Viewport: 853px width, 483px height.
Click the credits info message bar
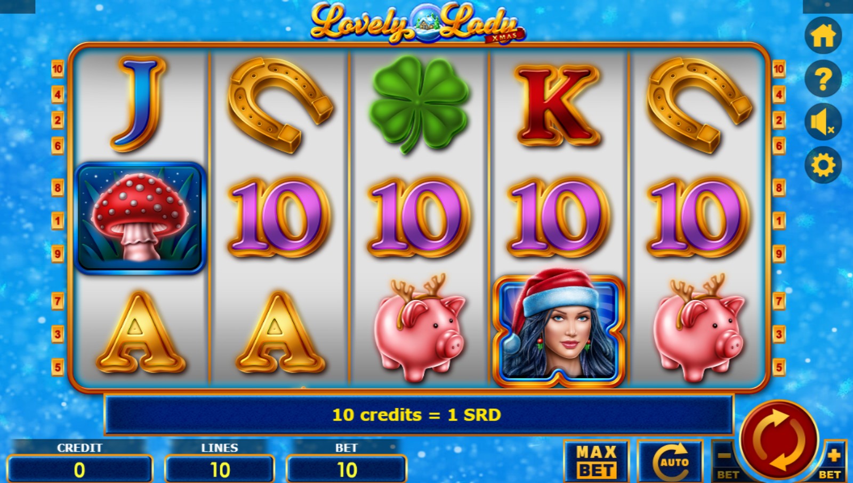[419, 415]
